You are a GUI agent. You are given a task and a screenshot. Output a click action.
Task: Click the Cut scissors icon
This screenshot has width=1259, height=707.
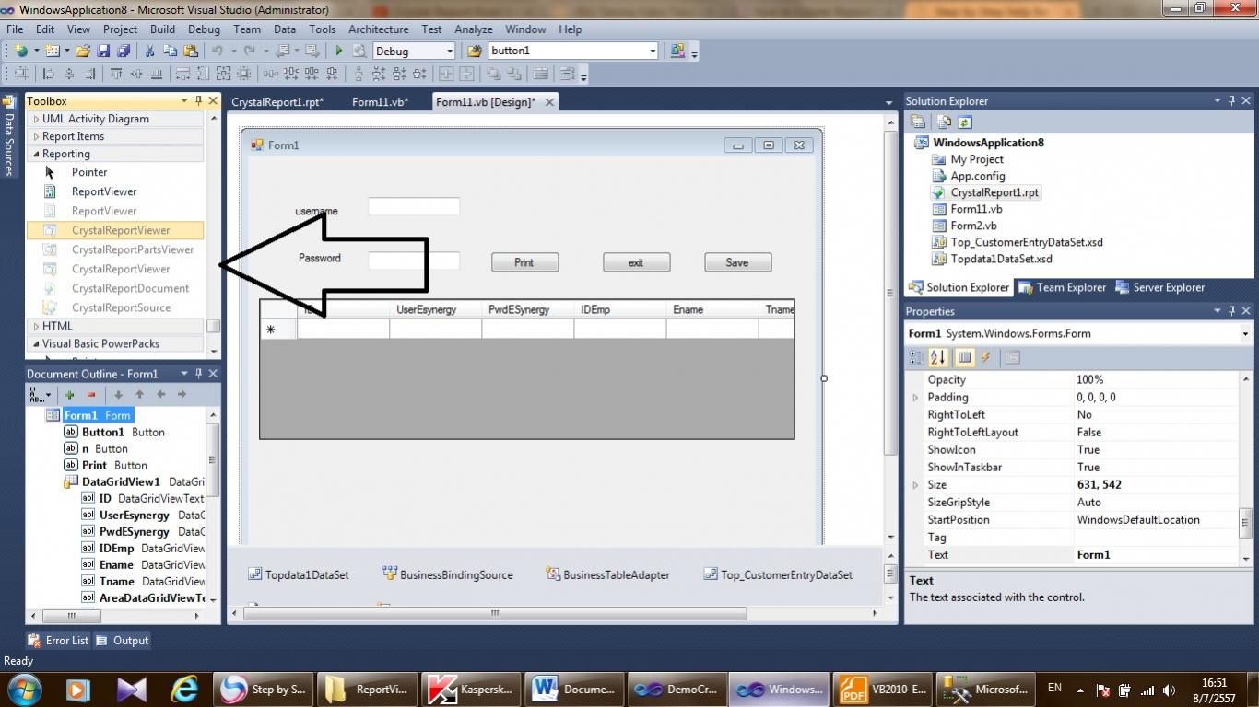(149, 52)
